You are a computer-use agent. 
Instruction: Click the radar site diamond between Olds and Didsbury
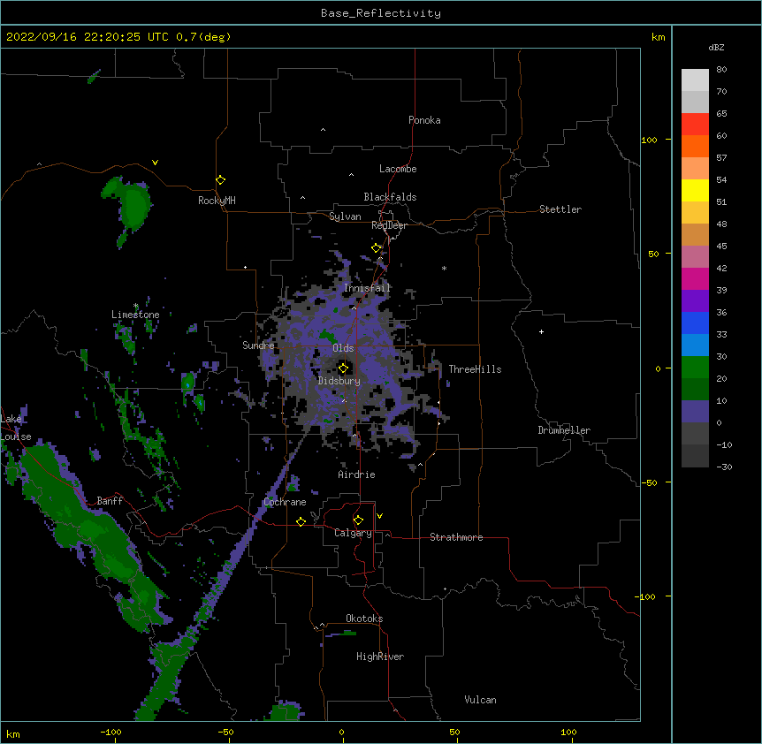343,368
